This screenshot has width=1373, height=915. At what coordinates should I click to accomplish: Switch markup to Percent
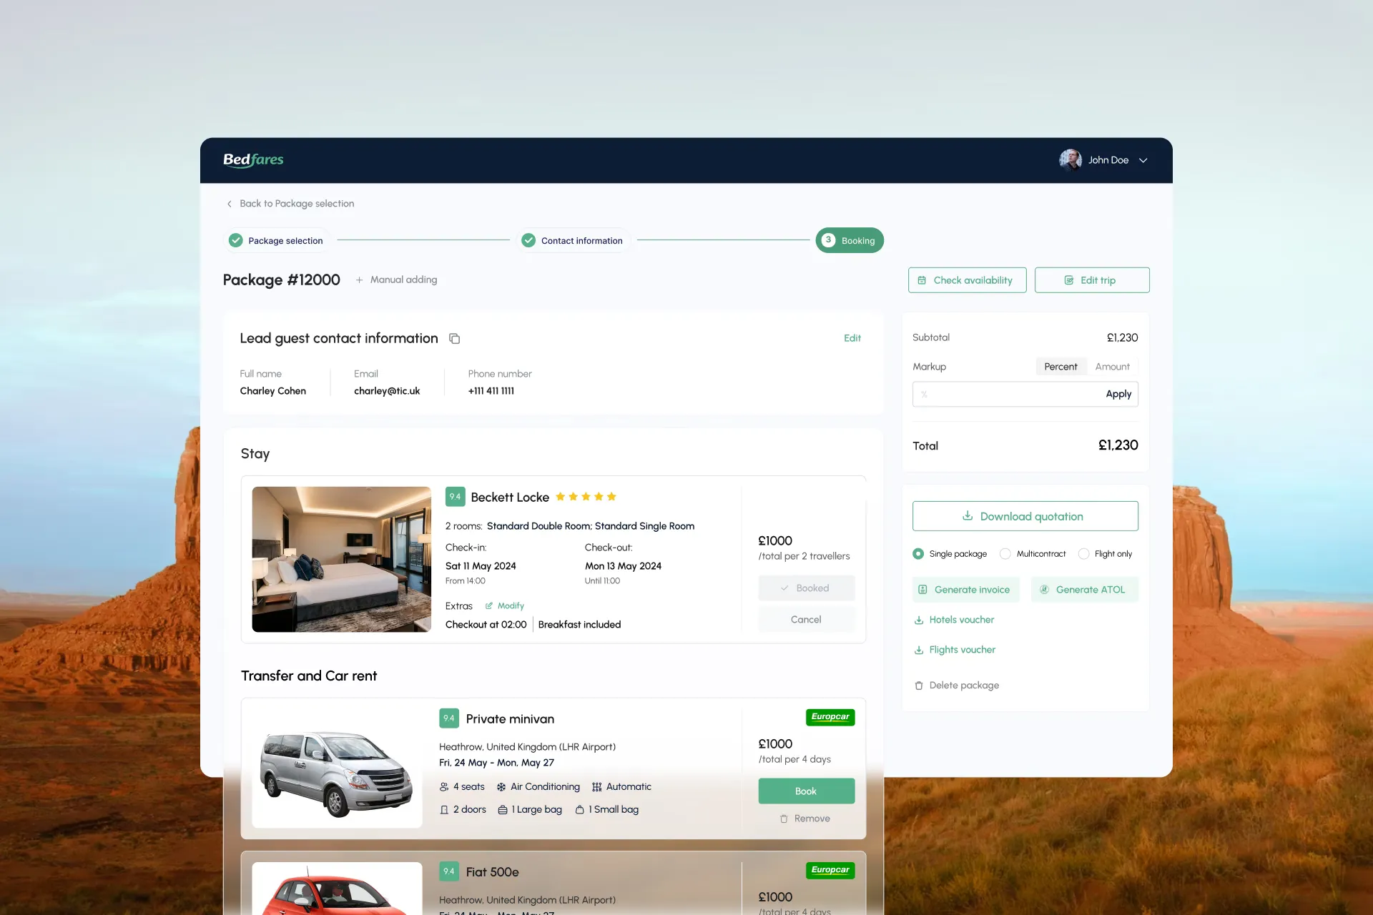1060,367
